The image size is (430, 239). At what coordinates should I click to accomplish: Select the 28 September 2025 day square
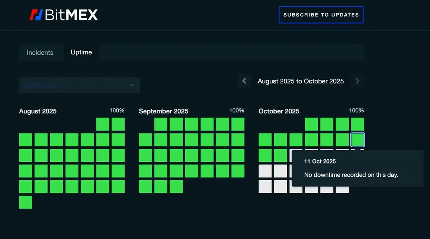[x=145, y=187]
